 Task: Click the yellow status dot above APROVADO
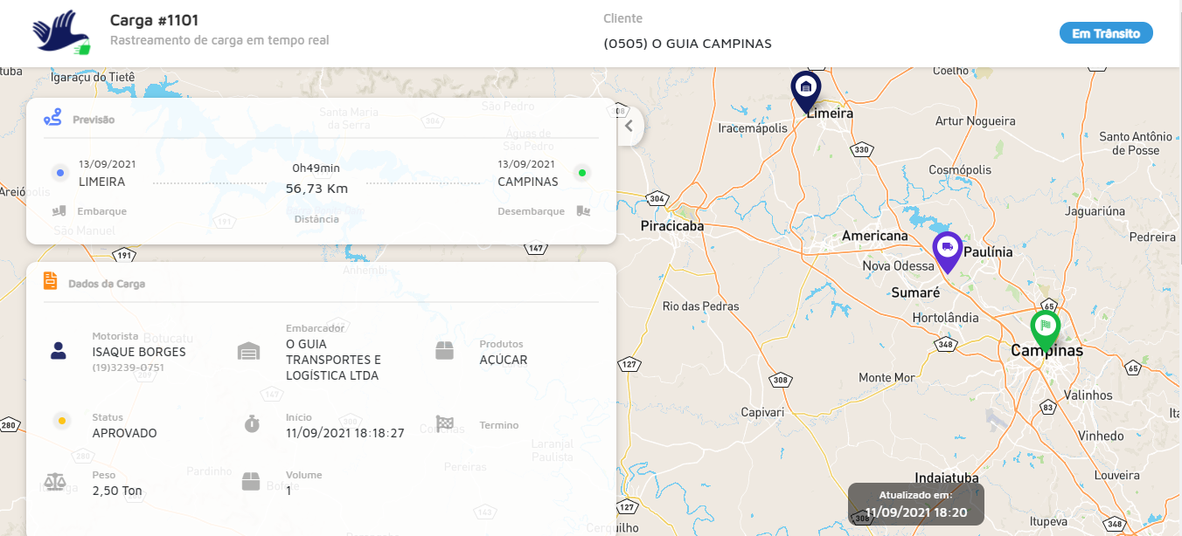(61, 420)
